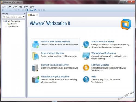The image size is (136, 102).
Task: Open the Tabs menu
Action: tap(26, 7)
